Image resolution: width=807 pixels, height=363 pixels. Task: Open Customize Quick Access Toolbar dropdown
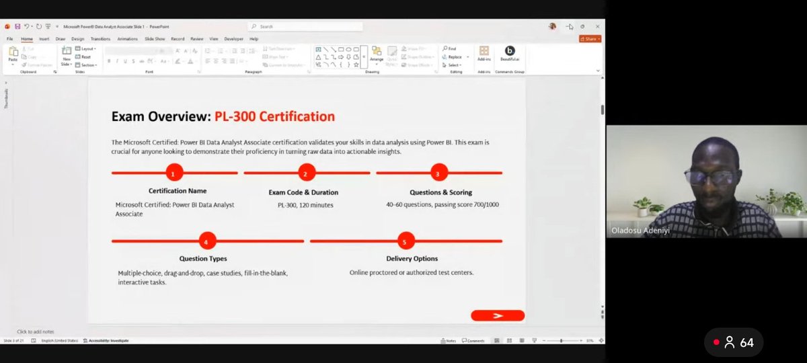(x=56, y=26)
